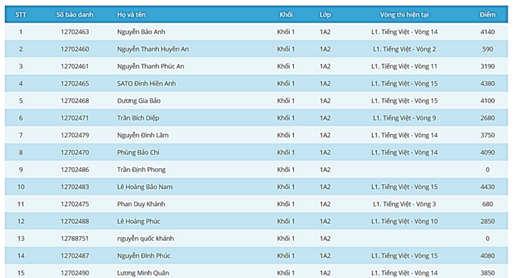Click the Lớp column header

[x=325, y=14]
